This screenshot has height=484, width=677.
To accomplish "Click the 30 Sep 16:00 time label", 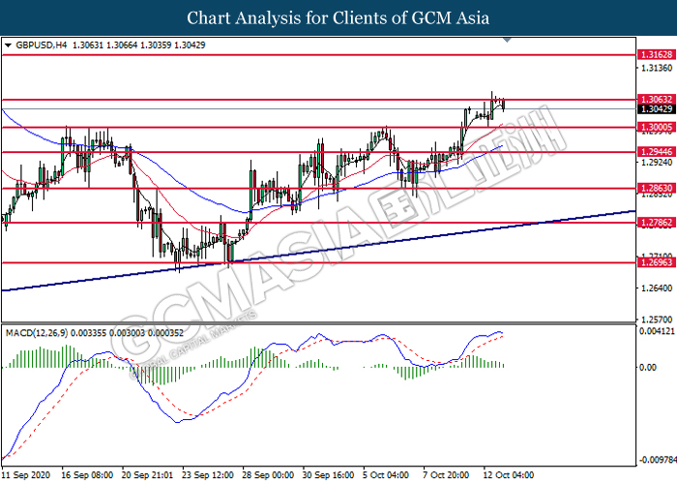I will point(328,475).
